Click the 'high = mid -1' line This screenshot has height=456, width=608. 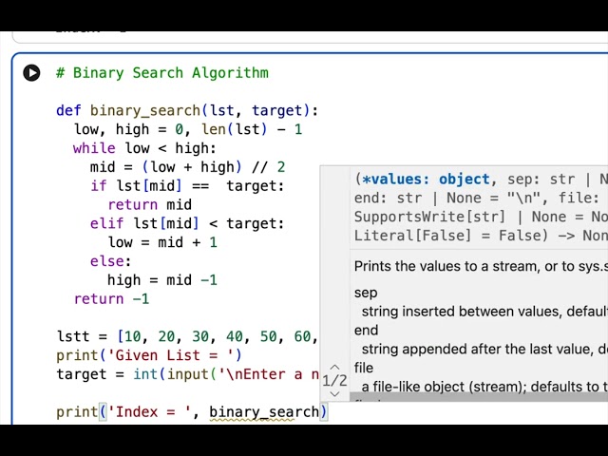pyautogui.click(x=162, y=280)
